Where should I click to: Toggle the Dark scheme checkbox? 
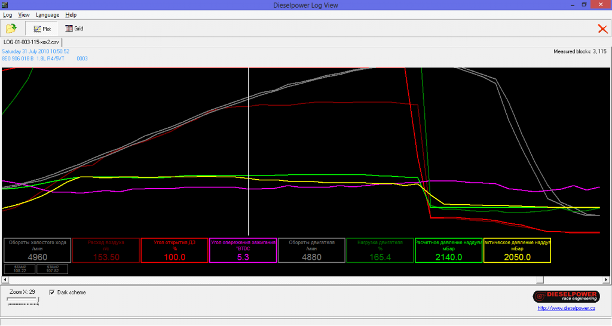[x=52, y=293]
